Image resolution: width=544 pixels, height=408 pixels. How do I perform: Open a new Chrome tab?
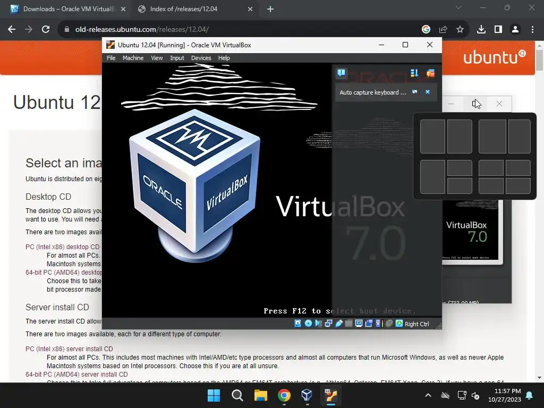point(270,9)
